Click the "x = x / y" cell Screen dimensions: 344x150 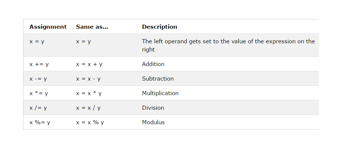pyautogui.click(x=88, y=108)
